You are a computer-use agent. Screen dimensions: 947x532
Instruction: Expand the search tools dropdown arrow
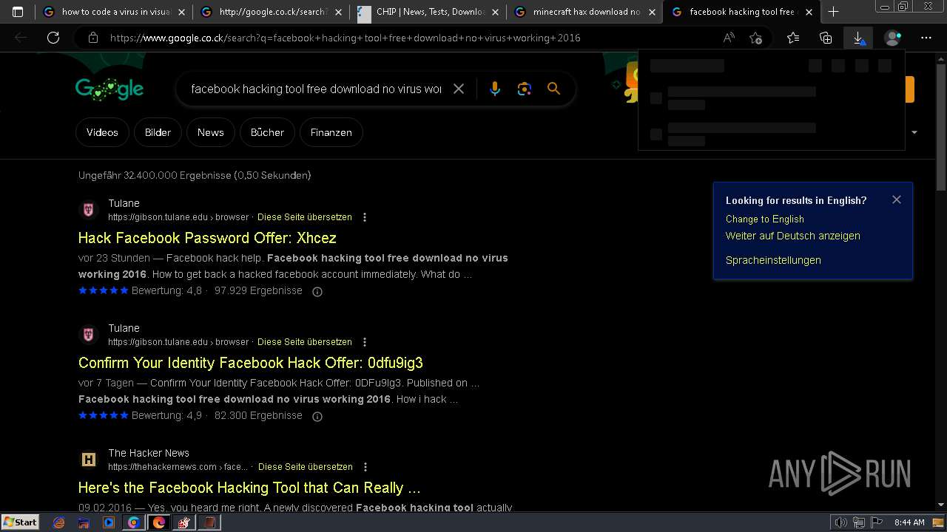click(914, 132)
